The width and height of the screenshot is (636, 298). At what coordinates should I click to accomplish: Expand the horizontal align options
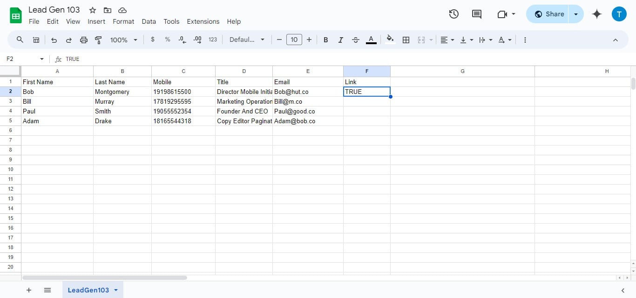click(x=453, y=40)
